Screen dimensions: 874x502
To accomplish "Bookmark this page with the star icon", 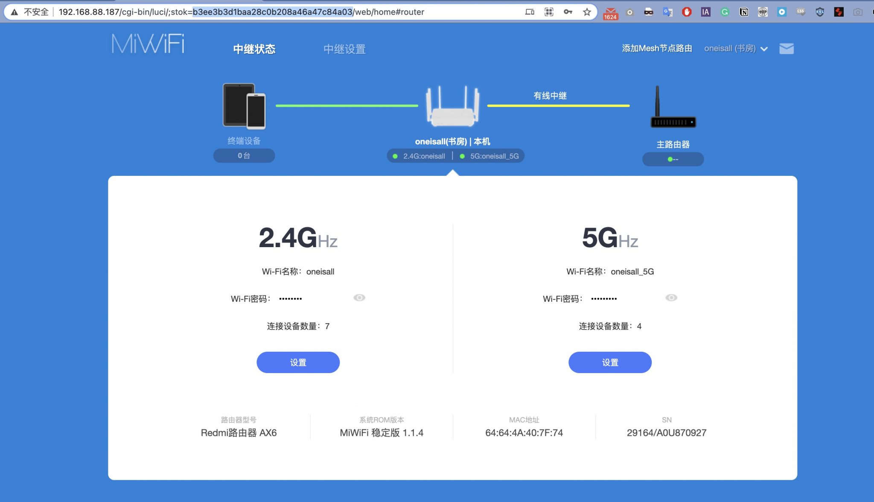I will click(x=587, y=12).
